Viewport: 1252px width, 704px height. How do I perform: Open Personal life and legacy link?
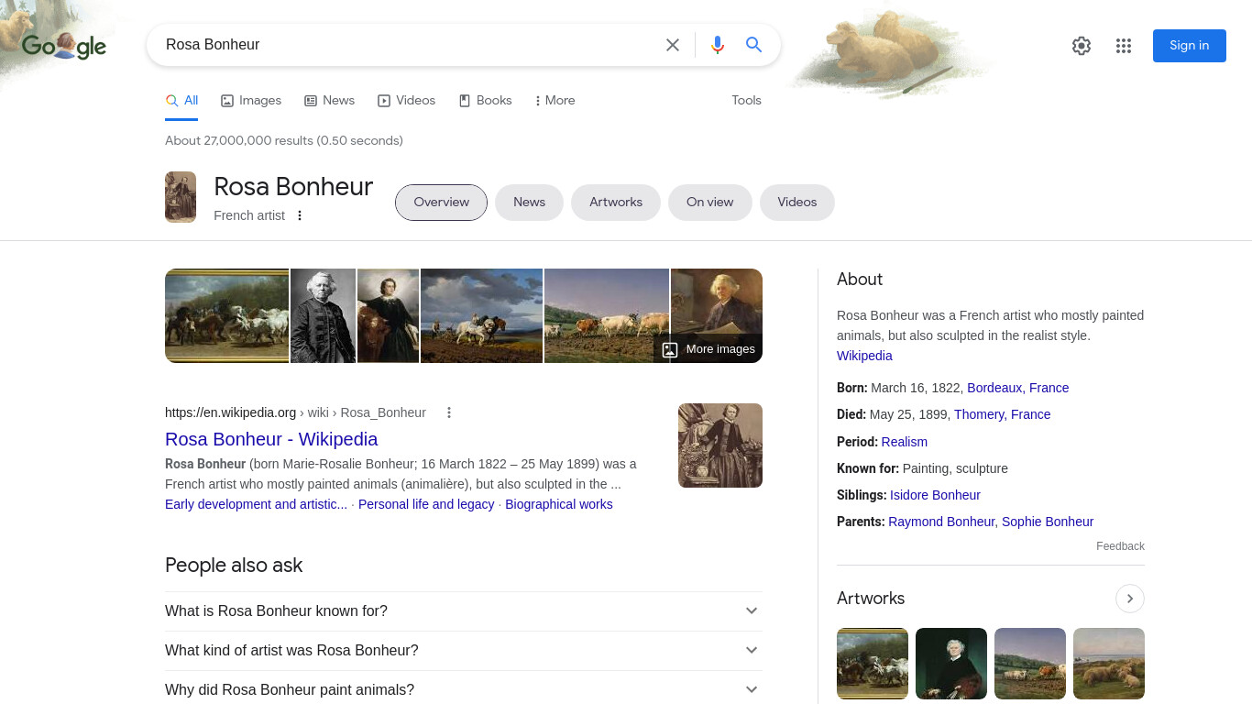(426, 504)
